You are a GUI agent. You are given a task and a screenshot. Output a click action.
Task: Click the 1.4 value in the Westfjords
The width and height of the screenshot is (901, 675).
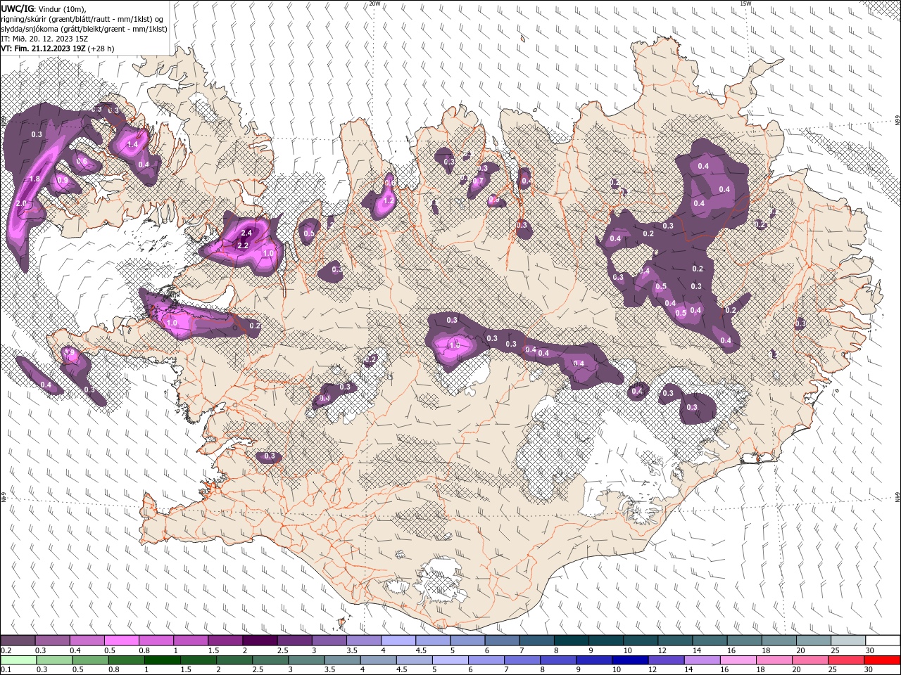click(132, 144)
